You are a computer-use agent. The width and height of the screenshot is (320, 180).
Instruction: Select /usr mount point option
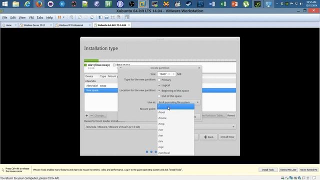pos(175,129)
